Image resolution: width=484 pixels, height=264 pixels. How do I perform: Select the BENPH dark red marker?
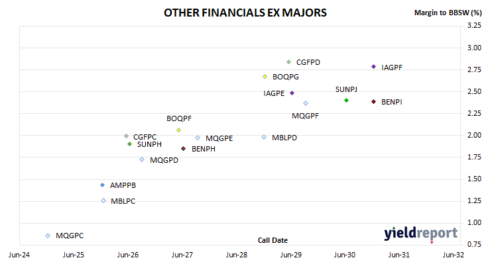(x=184, y=149)
